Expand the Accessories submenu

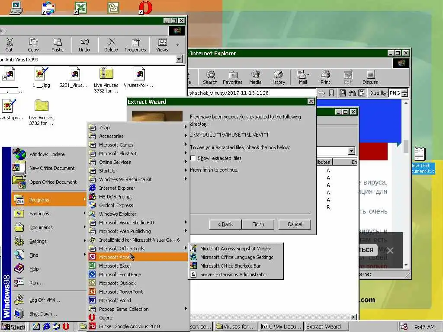click(x=138, y=136)
